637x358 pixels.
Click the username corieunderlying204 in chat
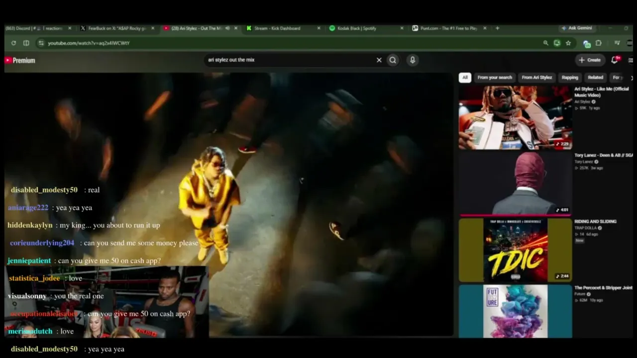tap(42, 243)
